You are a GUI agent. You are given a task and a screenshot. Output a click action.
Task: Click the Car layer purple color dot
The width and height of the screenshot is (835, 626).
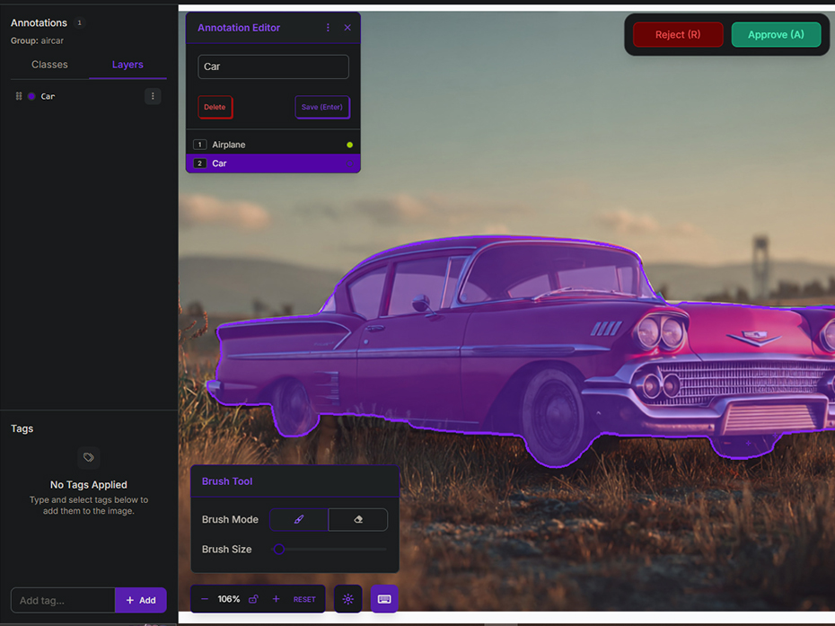[31, 96]
